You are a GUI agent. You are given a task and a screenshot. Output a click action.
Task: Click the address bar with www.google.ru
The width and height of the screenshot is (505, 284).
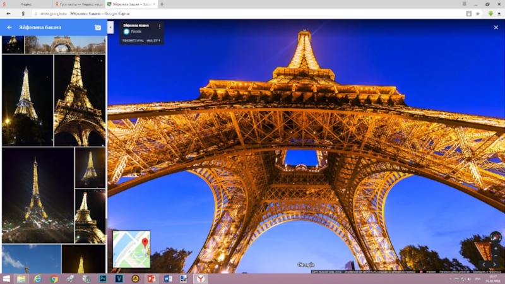point(248,14)
